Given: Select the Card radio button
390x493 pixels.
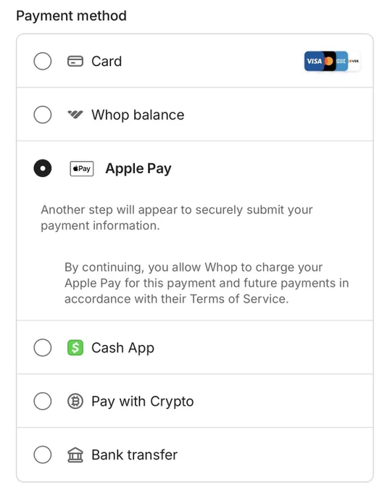Looking at the screenshot, I should [43, 61].
